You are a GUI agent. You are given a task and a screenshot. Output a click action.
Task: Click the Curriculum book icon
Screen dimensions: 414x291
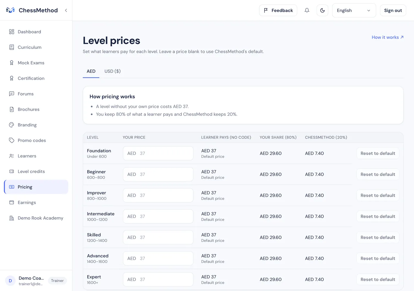12,47
